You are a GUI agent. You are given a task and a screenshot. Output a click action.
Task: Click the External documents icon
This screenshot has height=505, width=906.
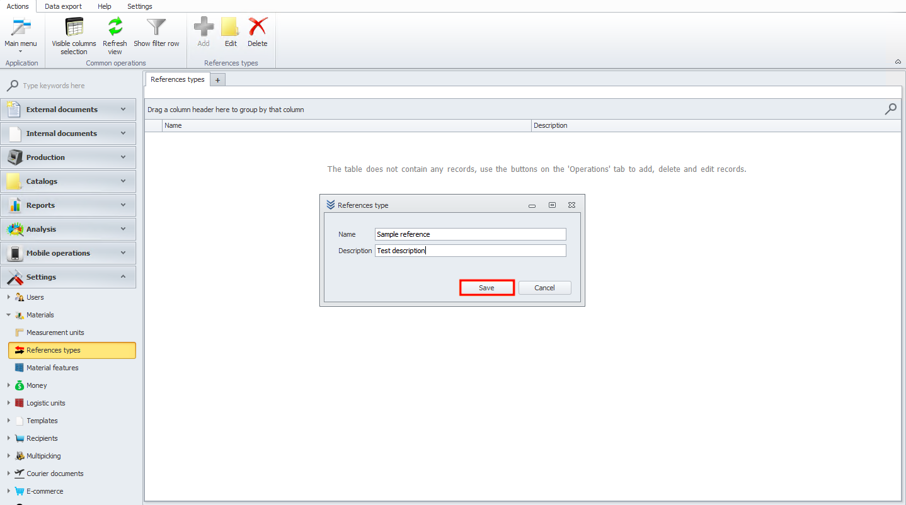click(14, 109)
